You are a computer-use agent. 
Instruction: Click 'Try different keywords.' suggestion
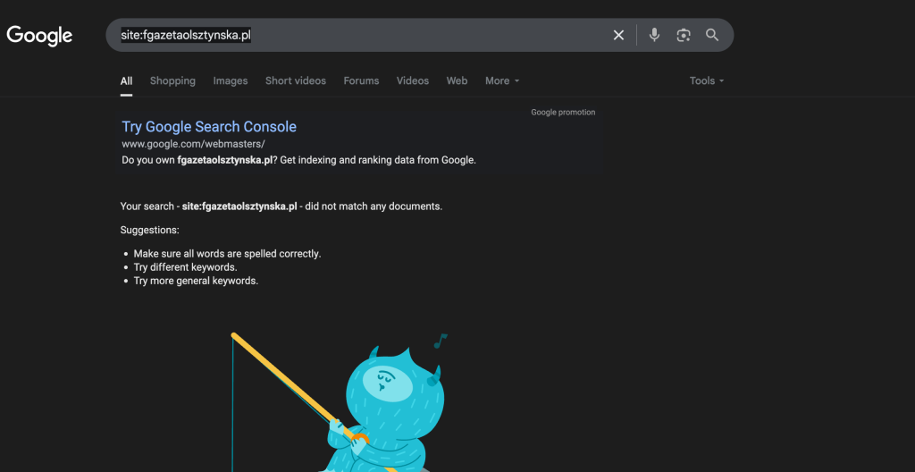(x=185, y=267)
